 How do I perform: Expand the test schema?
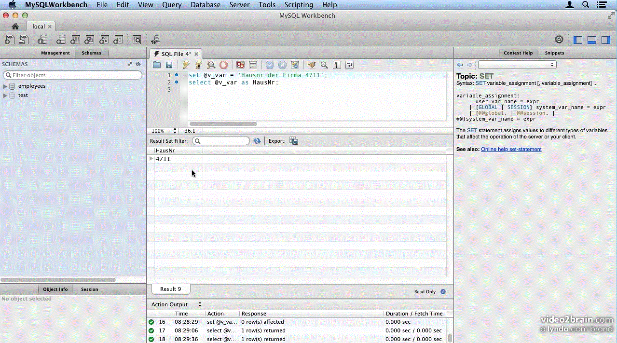tap(5, 96)
